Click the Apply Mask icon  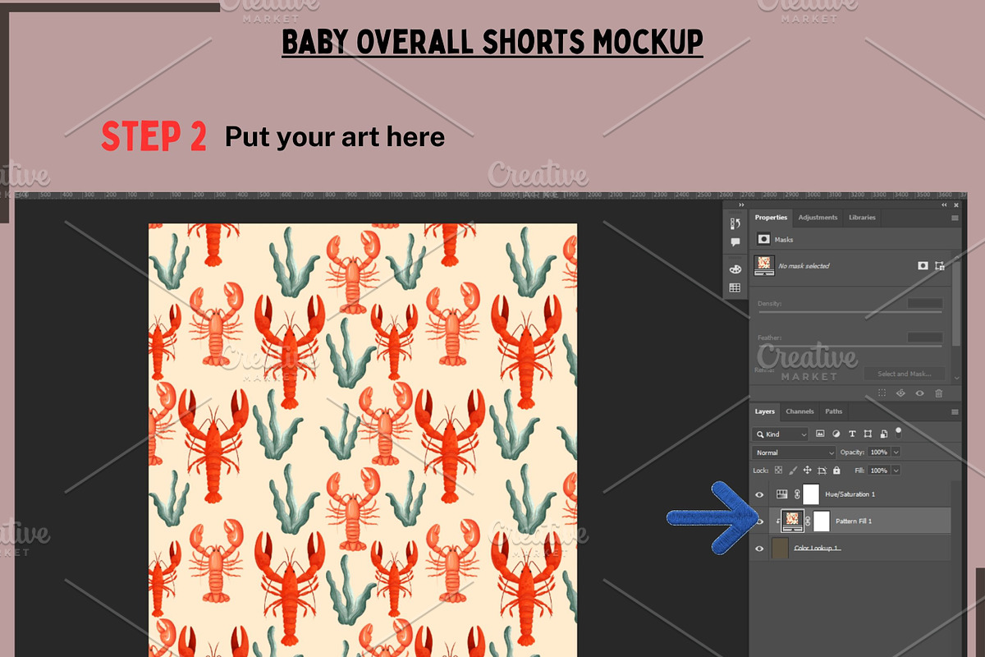pos(900,393)
